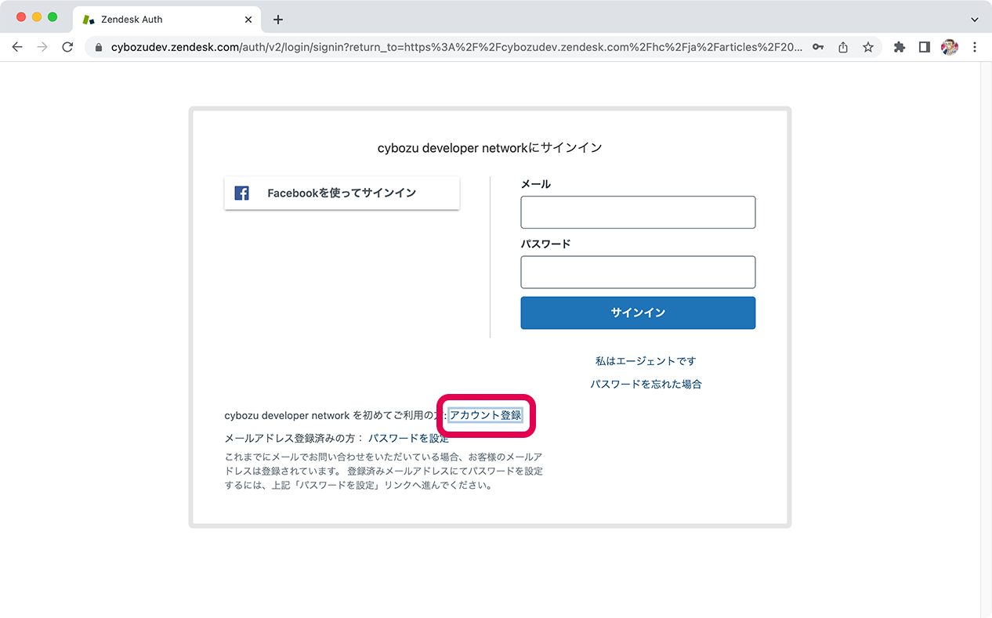Close the Zendesk Auth tab
This screenshot has width=992, height=618.
[x=248, y=20]
